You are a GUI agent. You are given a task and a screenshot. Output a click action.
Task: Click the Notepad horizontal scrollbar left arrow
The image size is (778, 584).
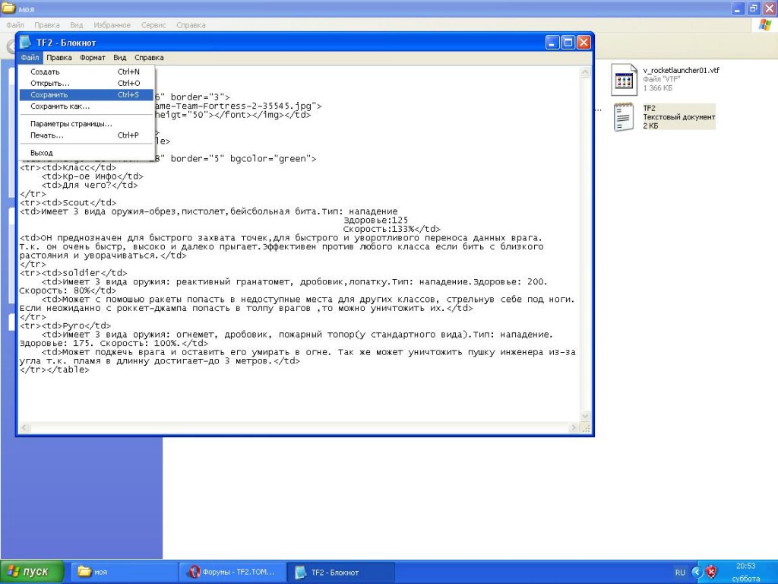pos(24,427)
